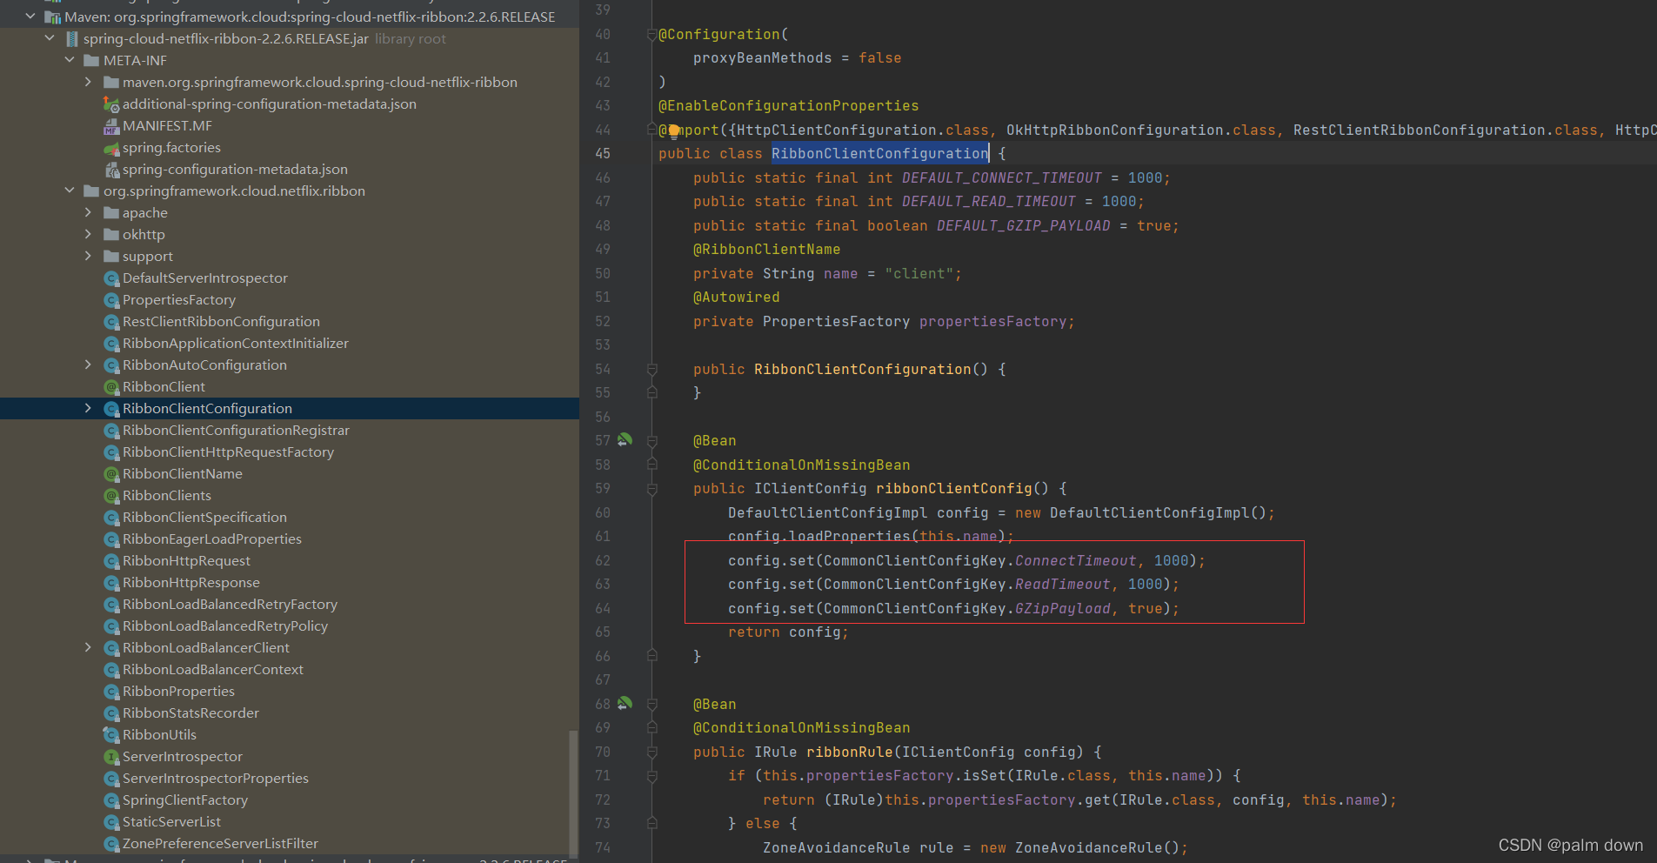1657x863 pixels.
Task: Click the ribbonClientConfig method name on line 59
Action: point(953,489)
